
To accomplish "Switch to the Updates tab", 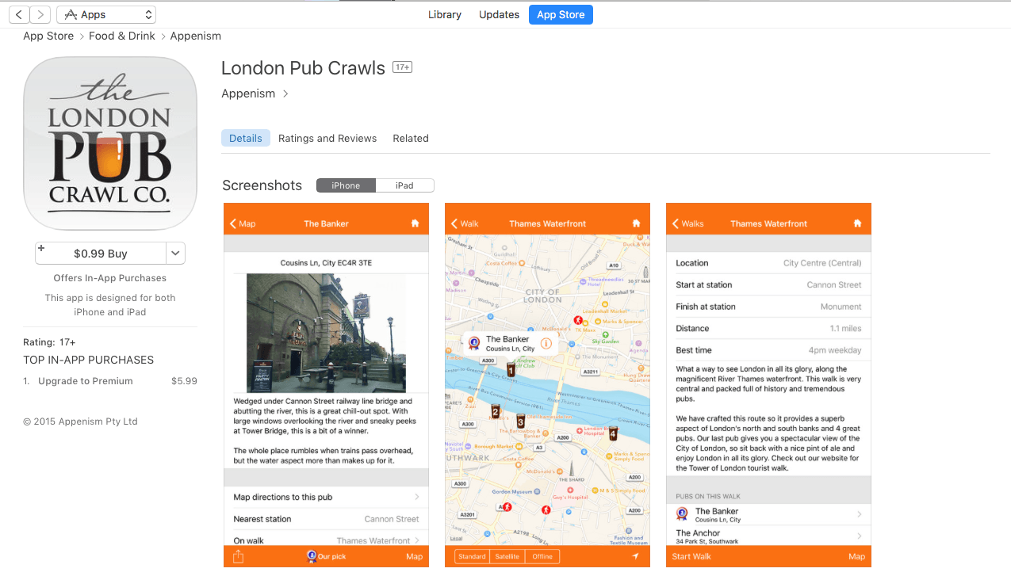I will click(500, 14).
